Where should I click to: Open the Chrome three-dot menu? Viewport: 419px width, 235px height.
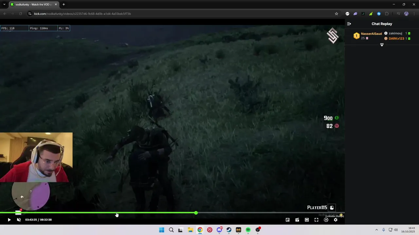pyautogui.click(x=414, y=14)
